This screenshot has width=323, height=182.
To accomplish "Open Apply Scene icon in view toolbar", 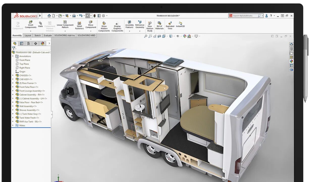I will pyautogui.click(x=189, y=36).
